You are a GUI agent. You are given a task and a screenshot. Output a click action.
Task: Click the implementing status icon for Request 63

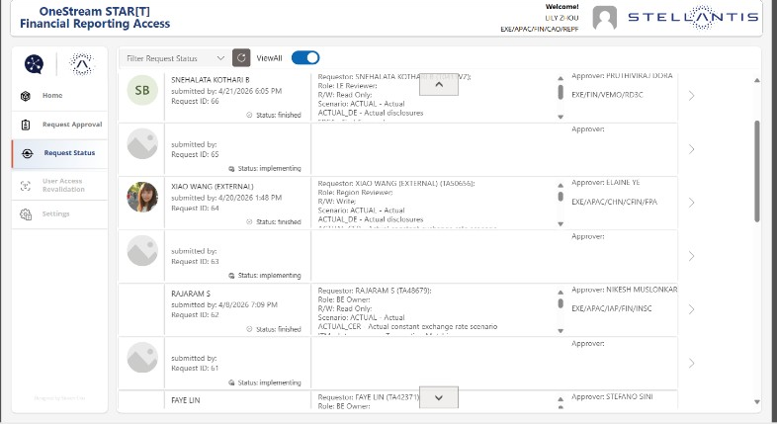pyautogui.click(x=231, y=276)
